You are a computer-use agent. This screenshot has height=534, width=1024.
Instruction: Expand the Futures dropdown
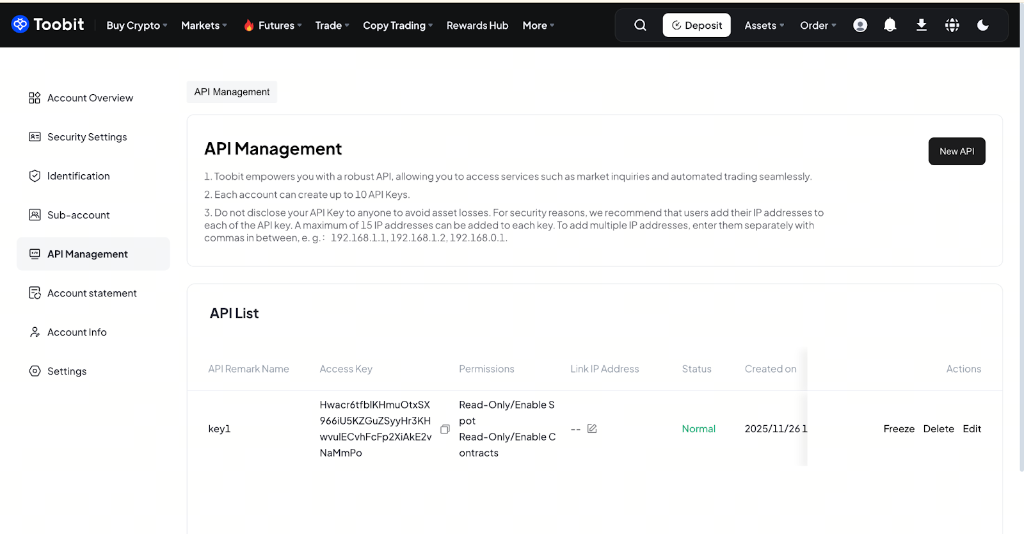pyautogui.click(x=273, y=26)
